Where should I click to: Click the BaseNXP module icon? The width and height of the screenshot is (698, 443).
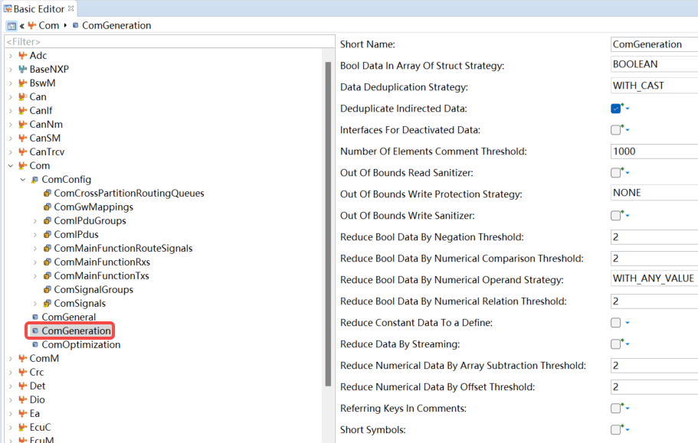tap(23, 70)
